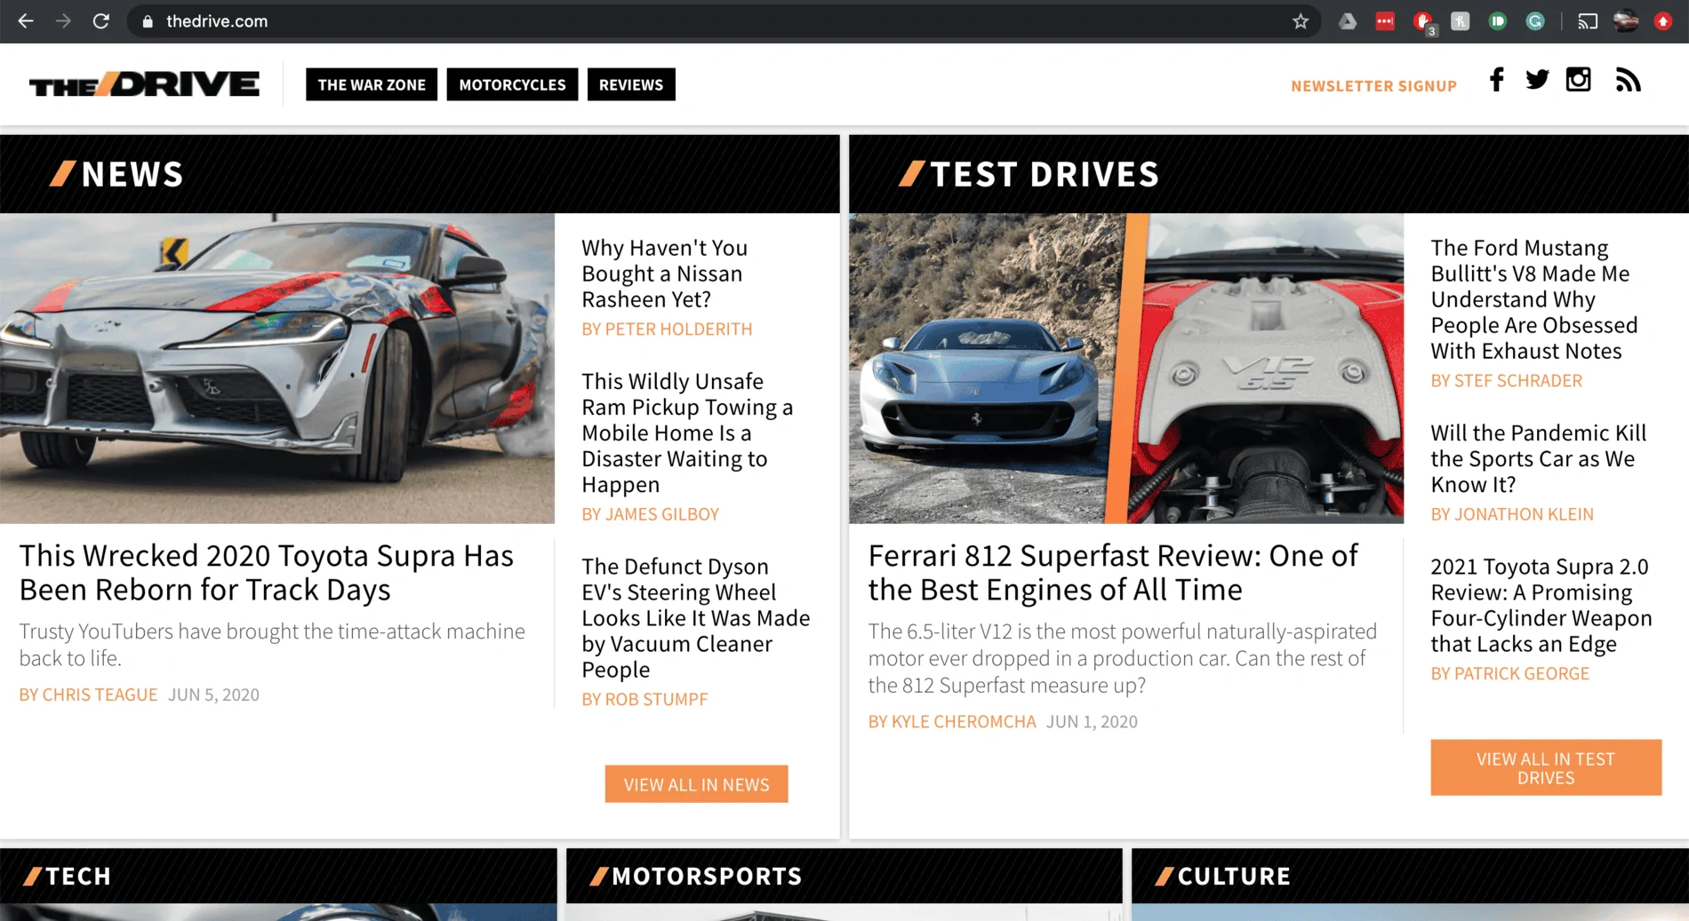Read the Ferrari 812 Superfast Review article
Viewport: 1689px width, 921px height.
pyautogui.click(x=1113, y=573)
